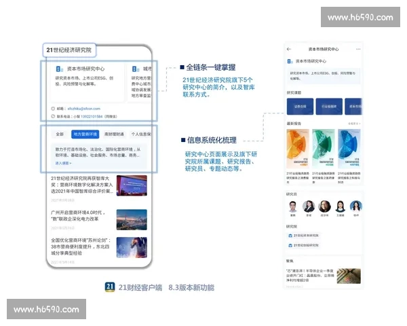The image size is (407, 326).
Task: Tap the second researcher avatar
Action: [309, 206]
